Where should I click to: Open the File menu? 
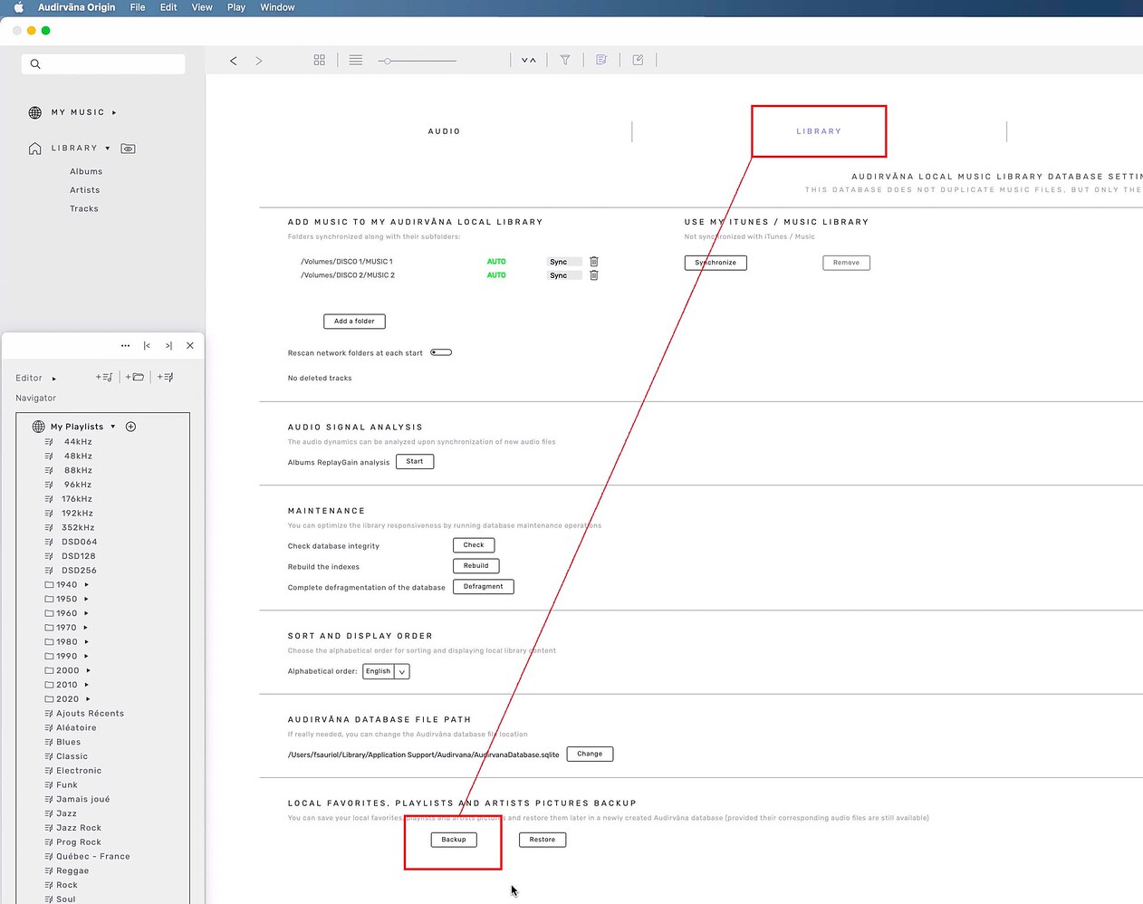(x=138, y=7)
